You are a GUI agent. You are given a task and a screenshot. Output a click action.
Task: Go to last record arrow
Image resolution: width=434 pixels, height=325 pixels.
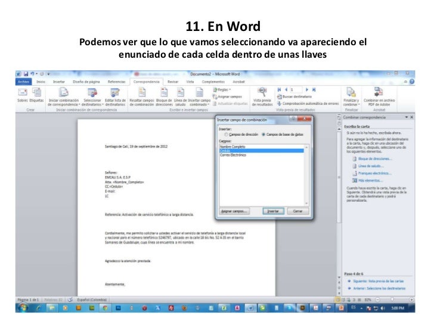[x=314, y=89]
